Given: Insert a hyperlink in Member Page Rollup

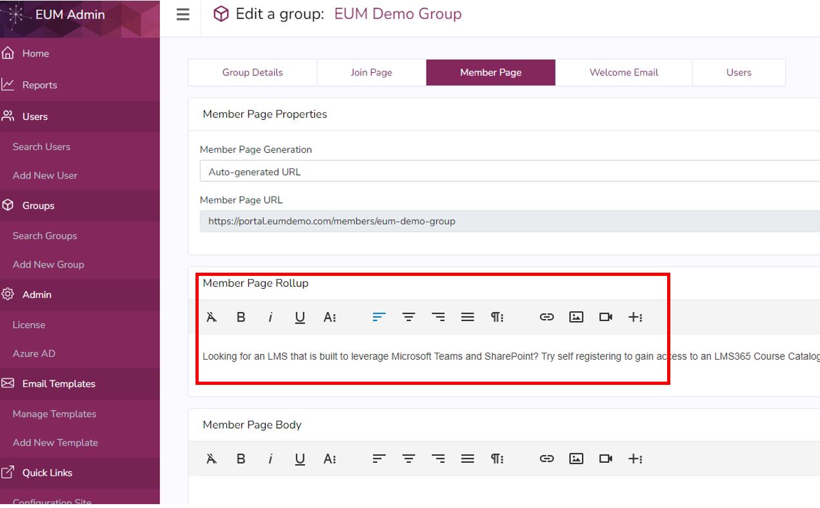Looking at the screenshot, I should (x=546, y=317).
